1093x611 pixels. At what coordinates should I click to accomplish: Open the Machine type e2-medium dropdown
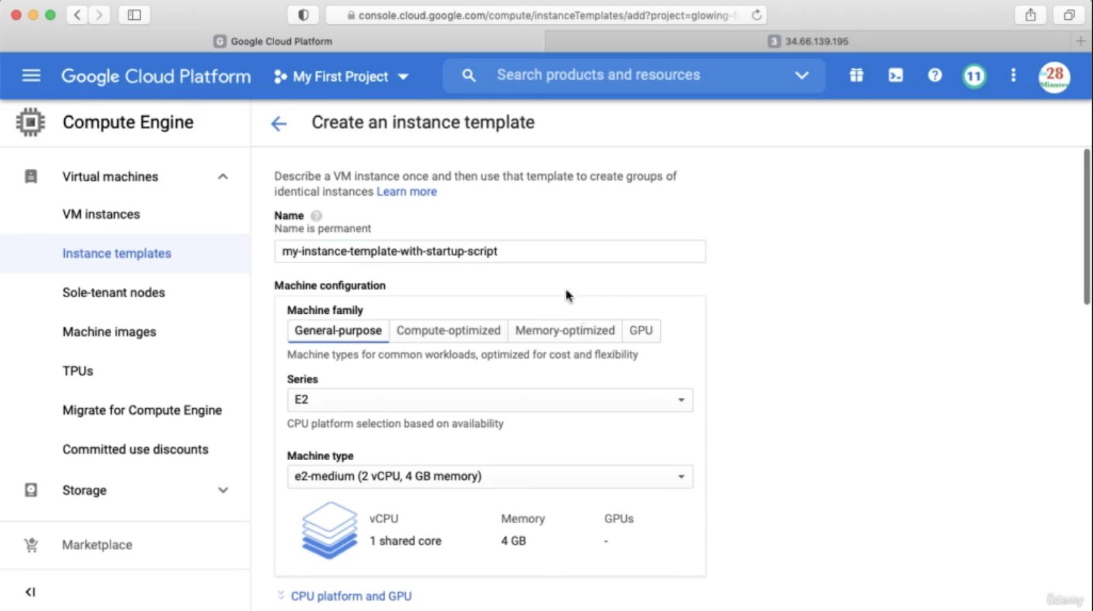(490, 476)
